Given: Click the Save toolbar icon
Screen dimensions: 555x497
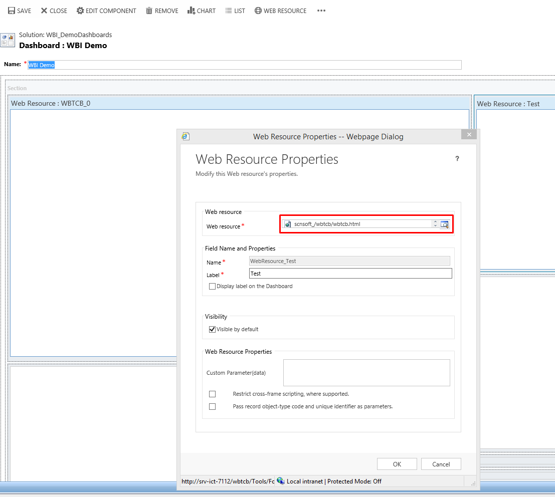Looking at the screenshot, I should coord(12,11).
